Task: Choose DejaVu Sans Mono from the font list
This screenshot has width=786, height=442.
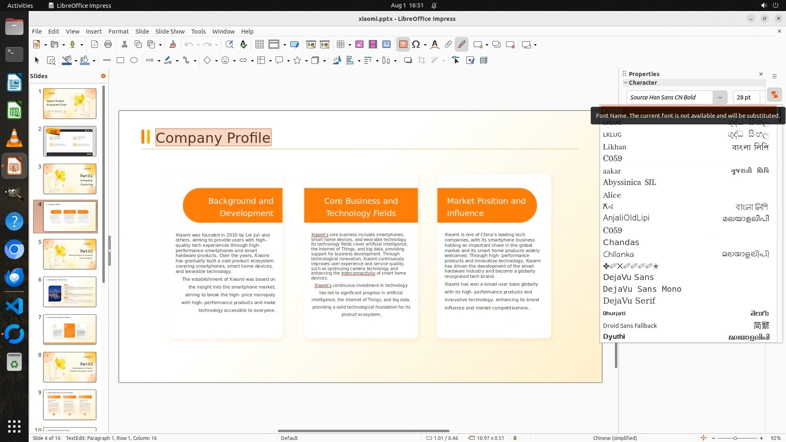Action: pos(642,289)
